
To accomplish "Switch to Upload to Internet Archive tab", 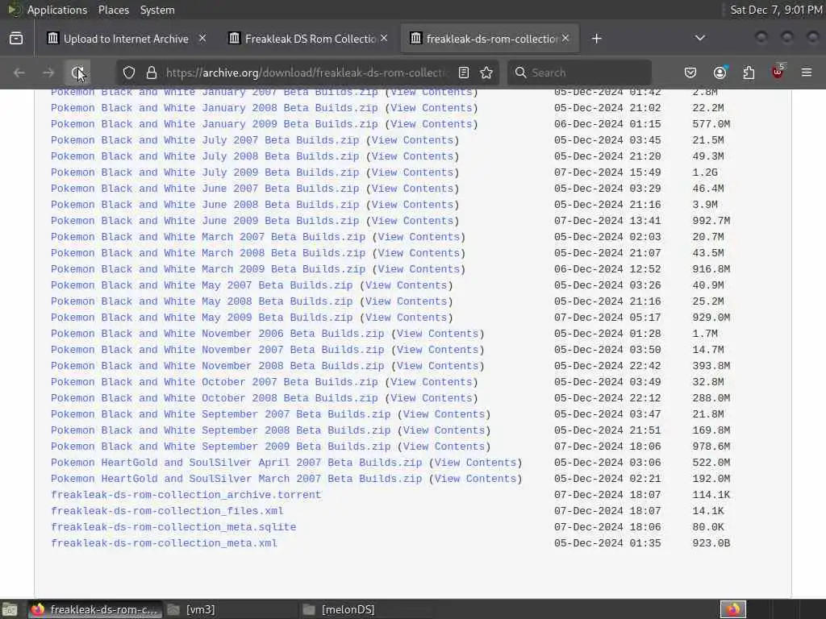I will [x=125, y=39].
